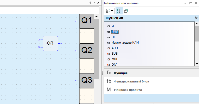Click the M icon beside Макросы проекта
The image size is (199, 104).
(x=109, y=90)
